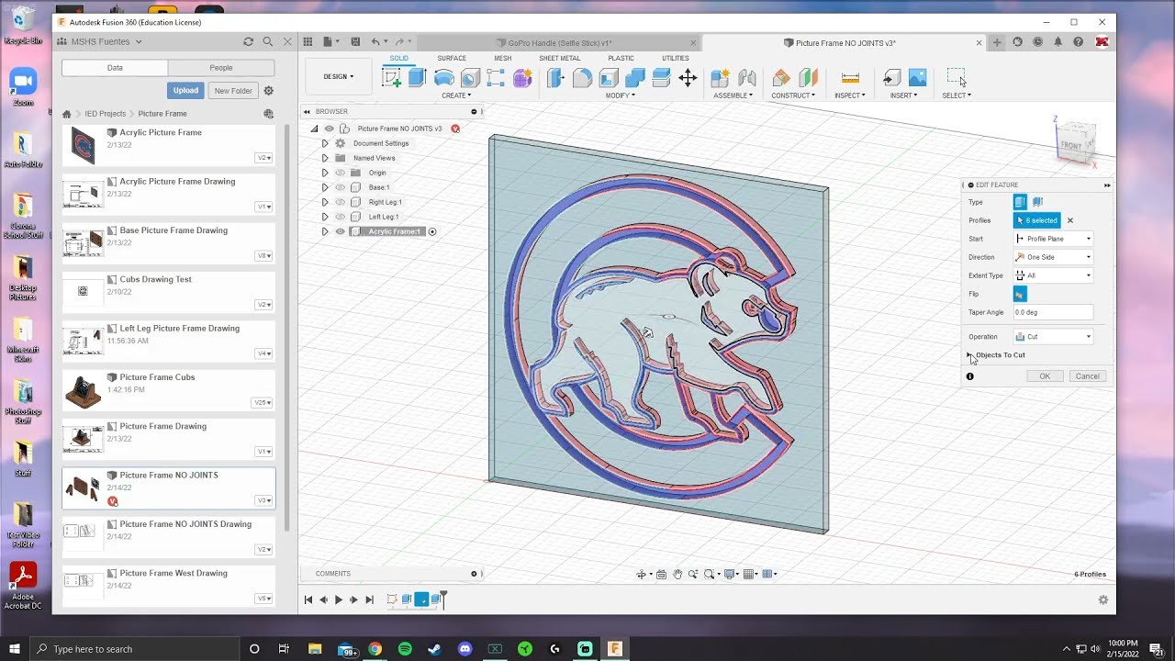Select the Offset Plane construct tool
1175x661 pixels.
point(781,78)
